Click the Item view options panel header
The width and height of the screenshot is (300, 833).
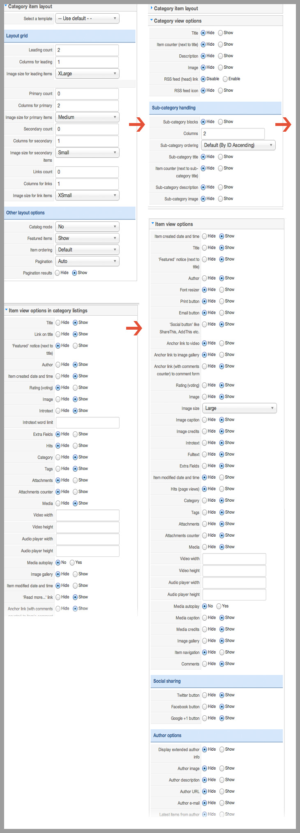point(174,224)
